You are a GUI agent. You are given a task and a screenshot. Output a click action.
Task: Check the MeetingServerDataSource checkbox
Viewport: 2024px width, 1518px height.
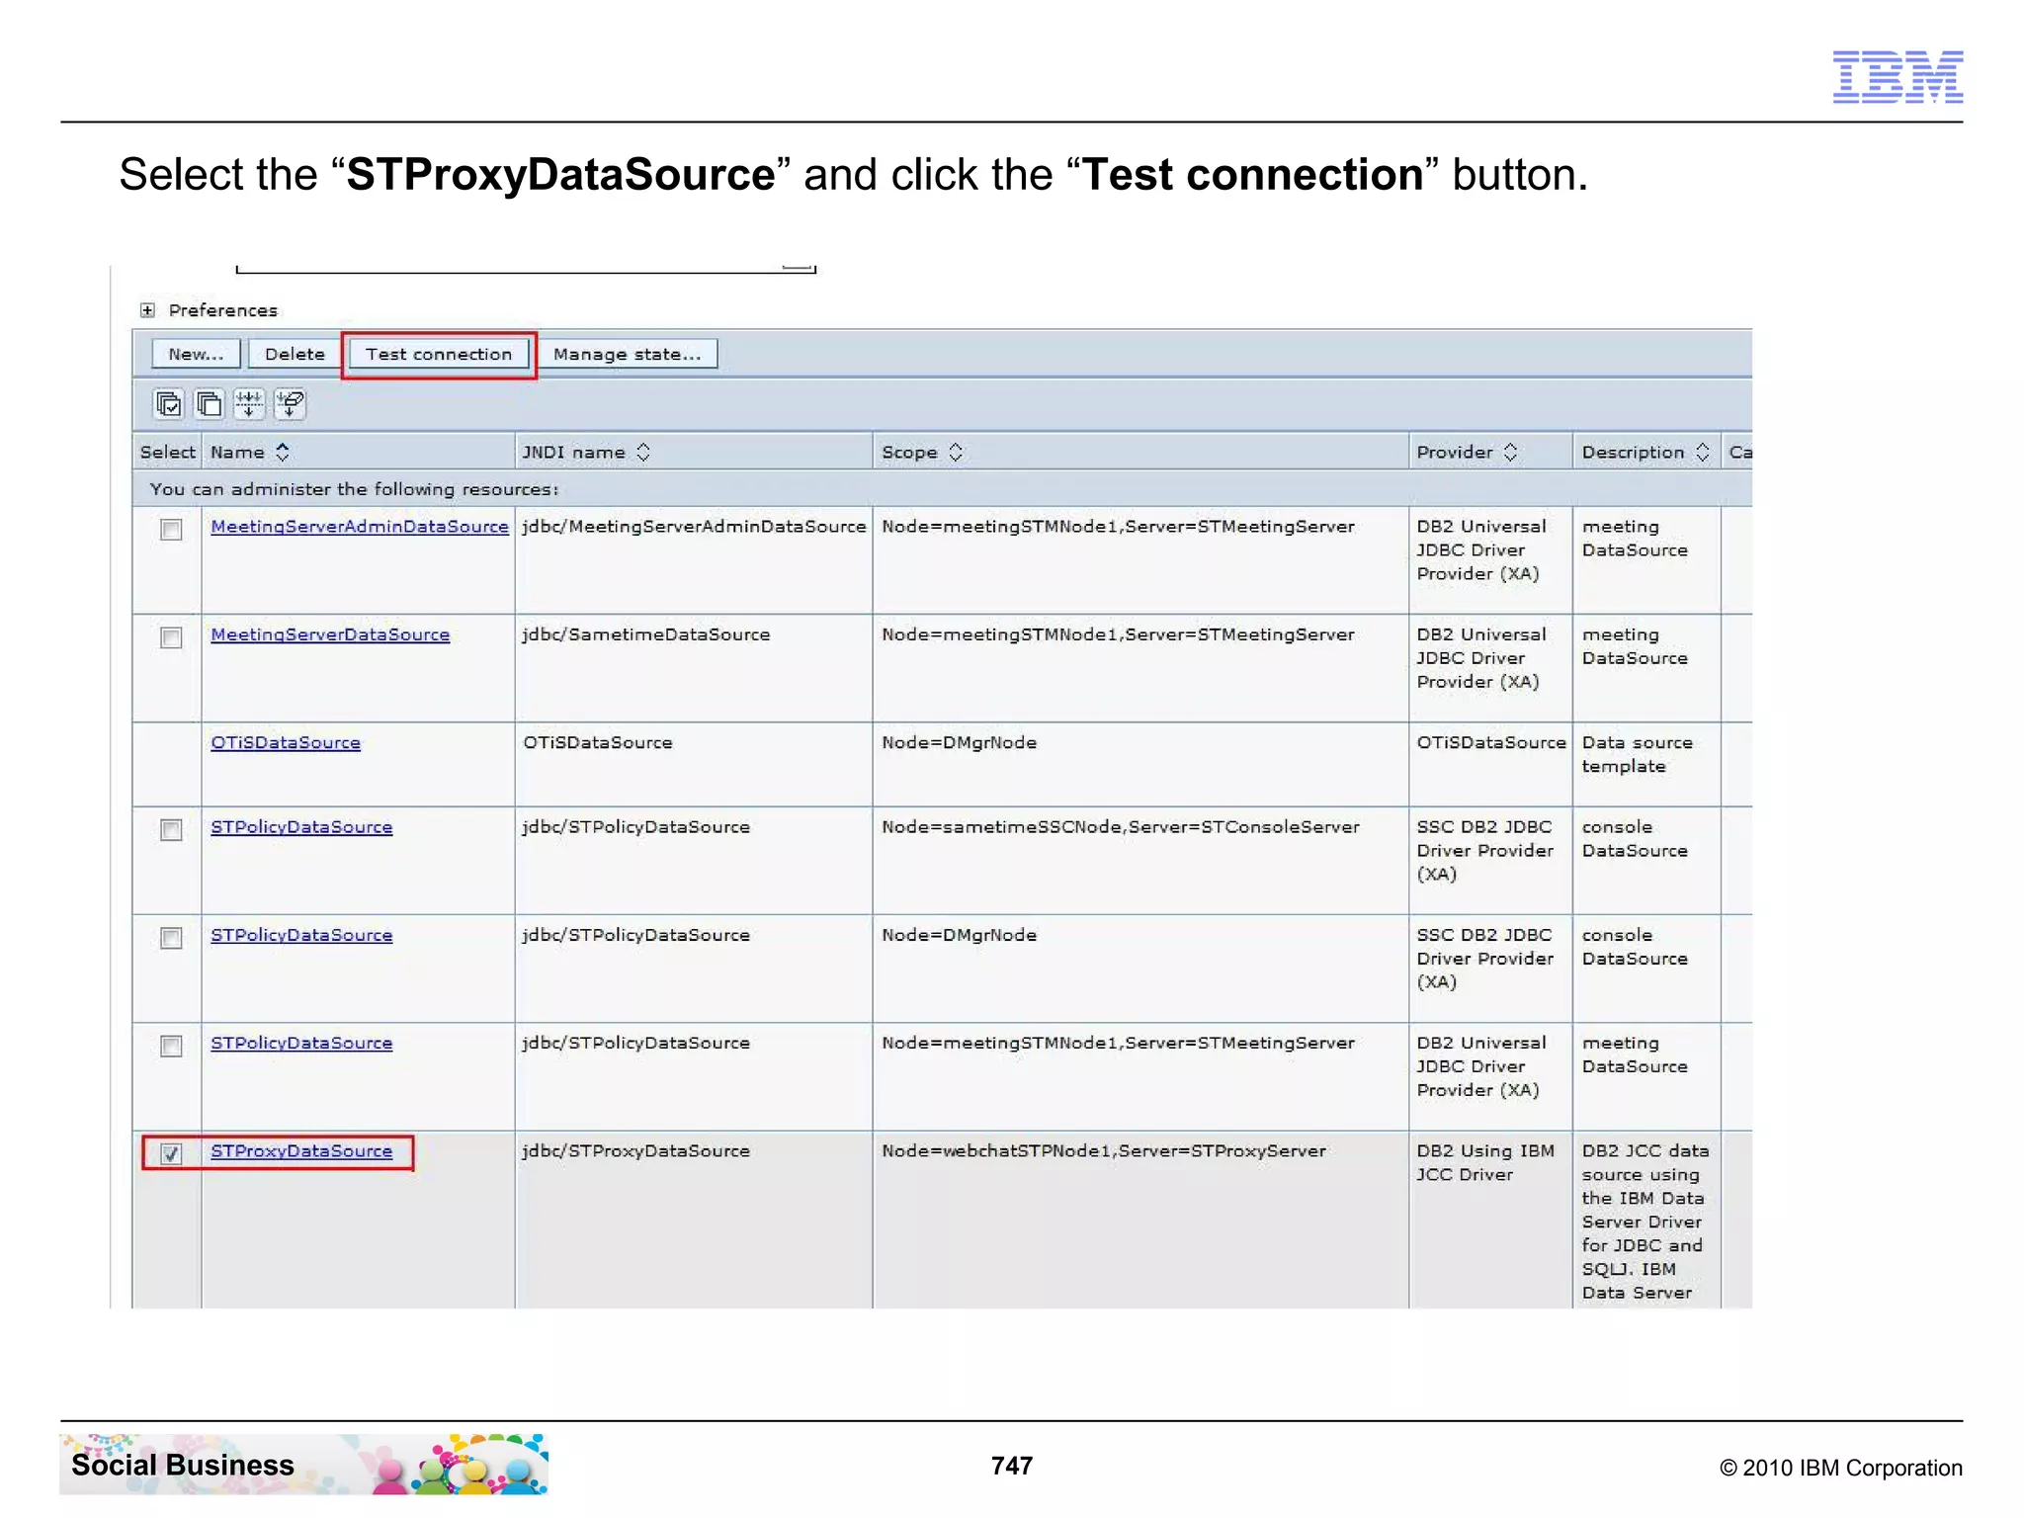coord(171,637)
